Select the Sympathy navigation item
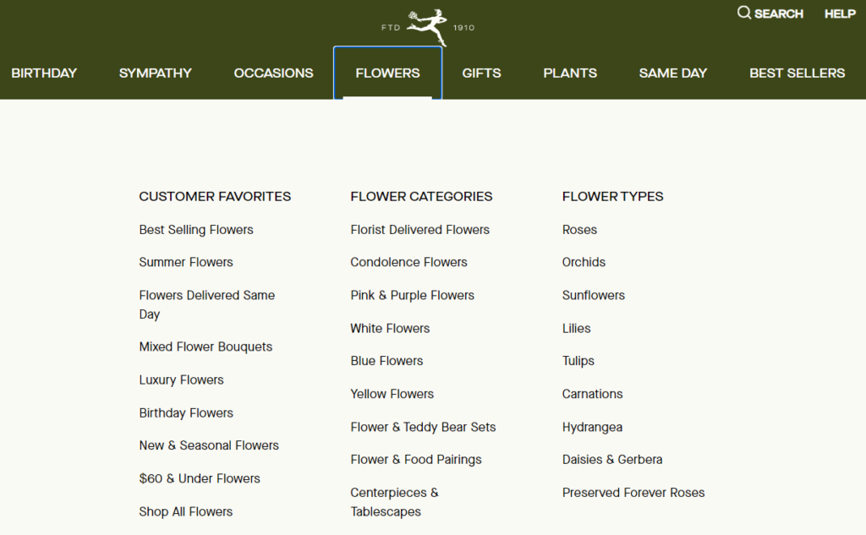Image resolution: width=866 pixels, height=535 pixels. (x=156, y=74)
